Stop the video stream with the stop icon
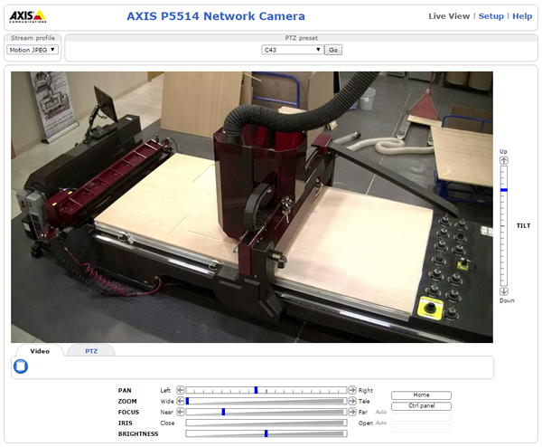The image size is (542, 447). tap(21, 366)
